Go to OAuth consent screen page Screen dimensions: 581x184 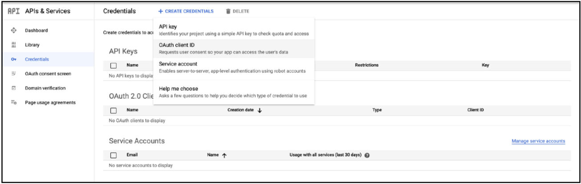[x=48, y=74]
